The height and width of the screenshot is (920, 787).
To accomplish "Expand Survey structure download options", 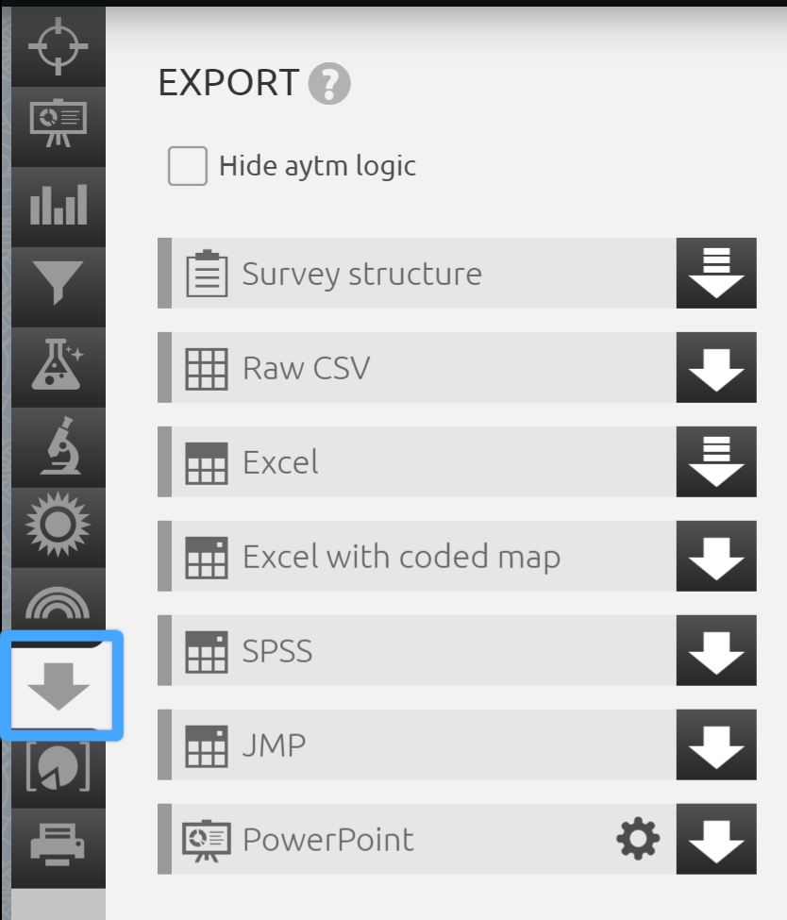I will coord(716,274).
